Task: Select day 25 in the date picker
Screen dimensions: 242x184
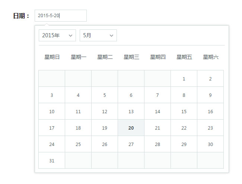Action: (x=78, y=144)
